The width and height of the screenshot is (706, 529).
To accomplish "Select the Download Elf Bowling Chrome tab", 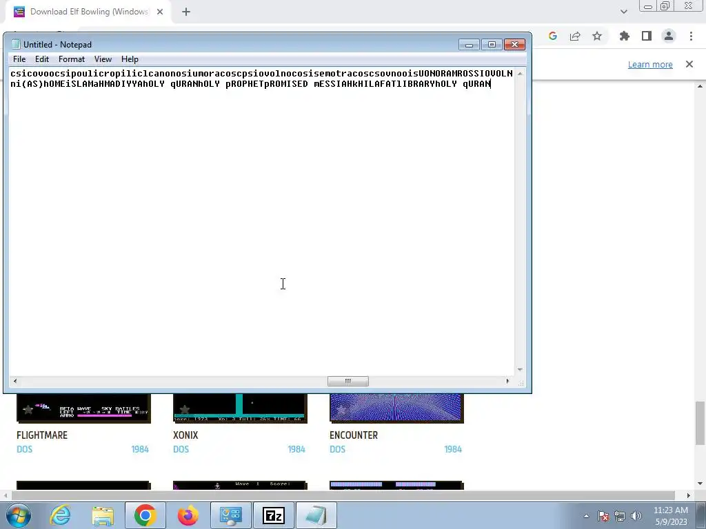I will coord(88,12).
